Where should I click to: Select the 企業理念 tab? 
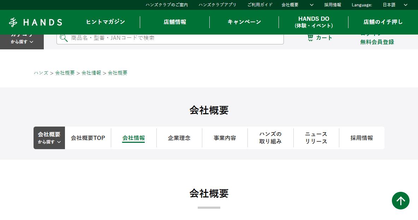coord(179,138)
